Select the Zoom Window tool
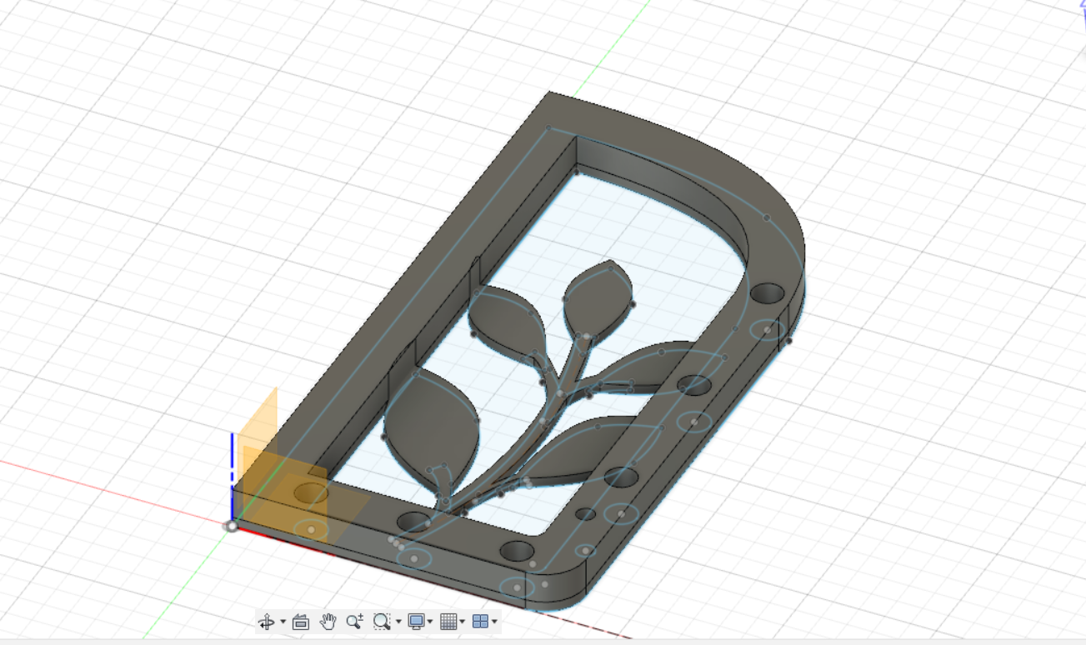Screen dimensions: 1086x645 pyautogui.click(x=382, y=622)
